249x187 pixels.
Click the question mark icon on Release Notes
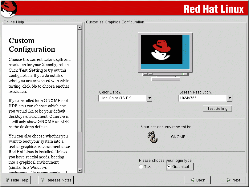click(x=43, y=180)
